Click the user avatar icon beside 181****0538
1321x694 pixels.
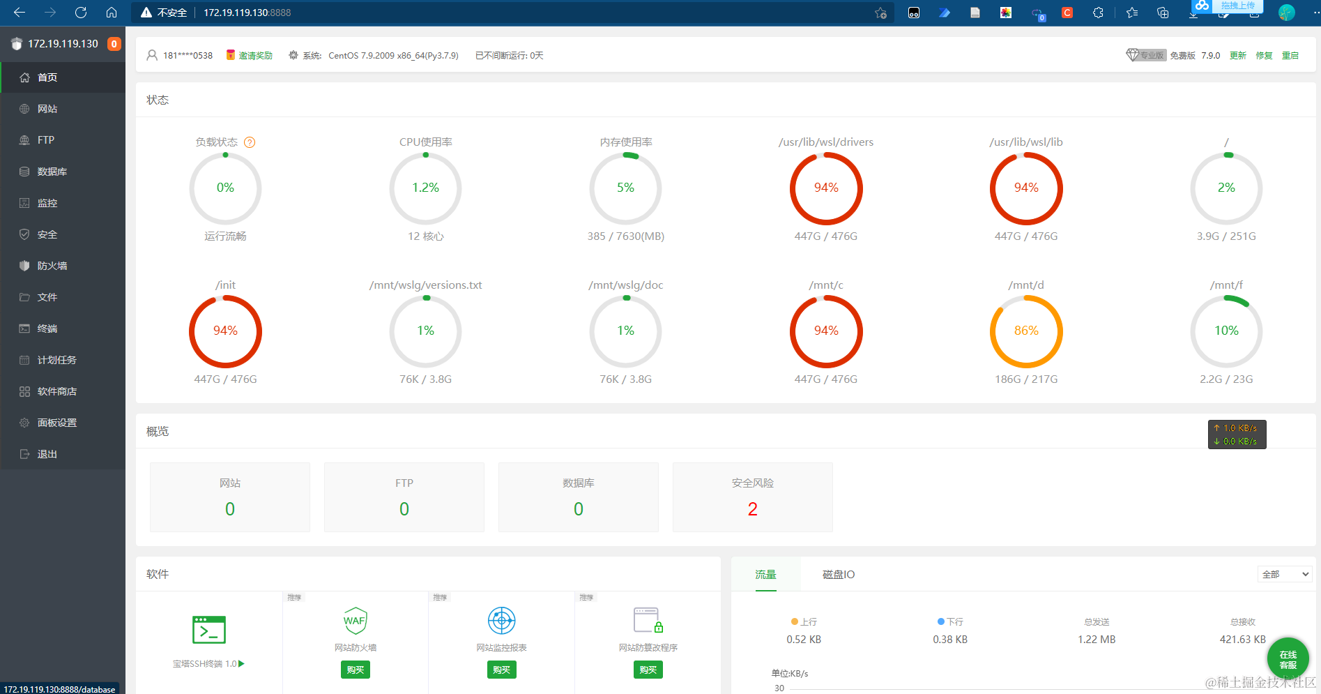152,55
